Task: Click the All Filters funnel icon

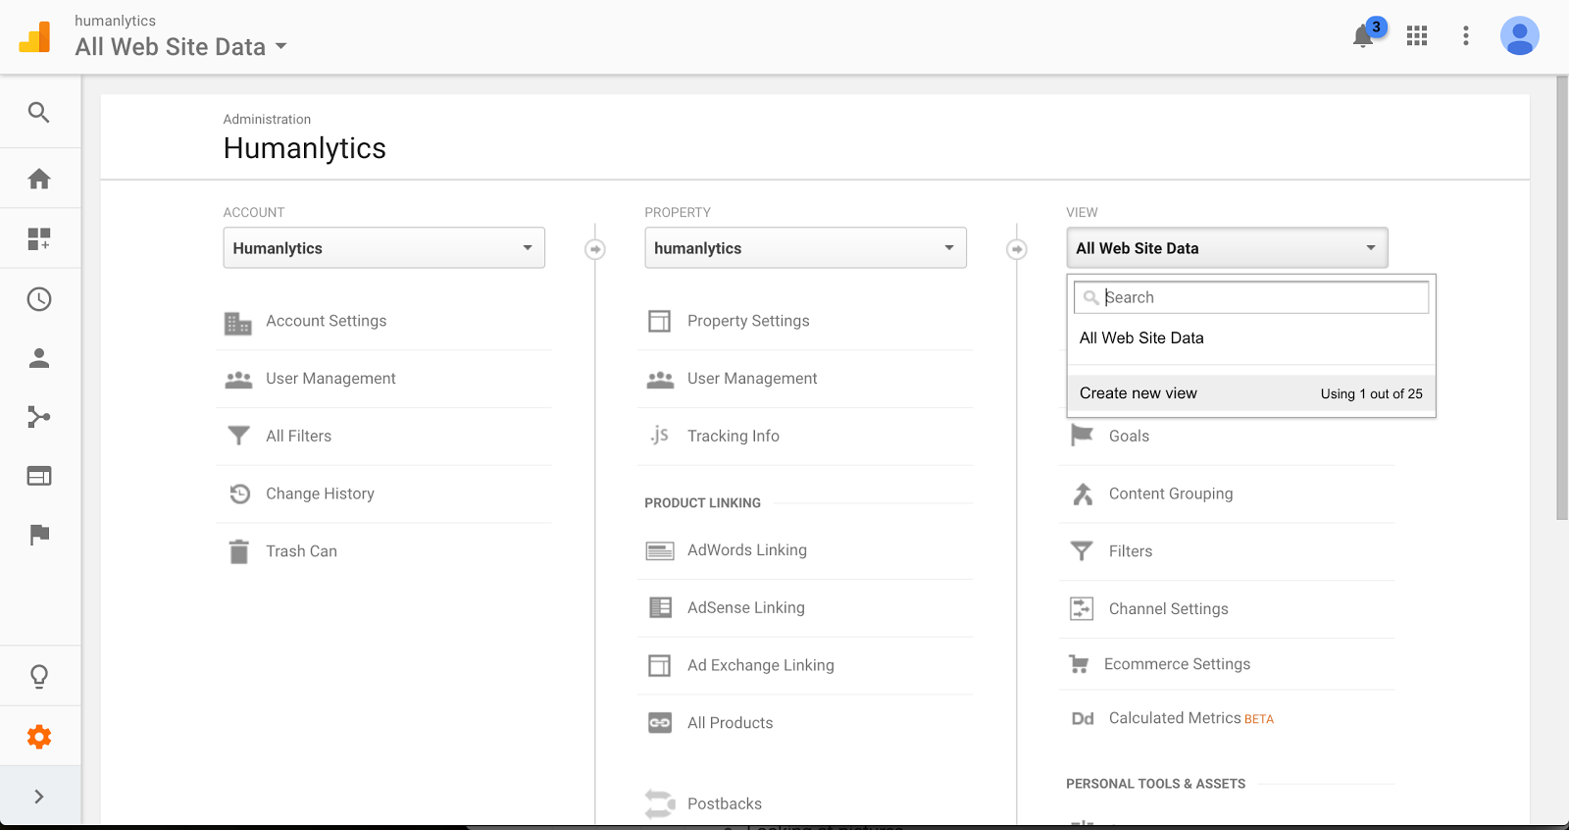Action: [x=238, y=436]
